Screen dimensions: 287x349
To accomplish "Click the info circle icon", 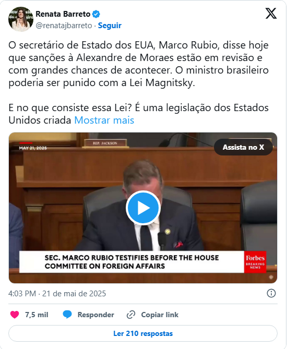I will pos(271,293).
